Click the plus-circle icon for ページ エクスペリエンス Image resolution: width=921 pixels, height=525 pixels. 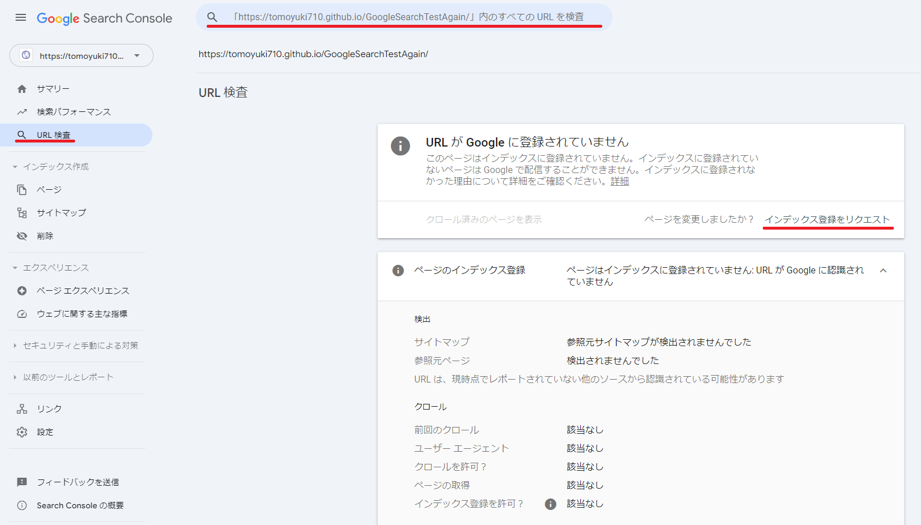(22, 291)
